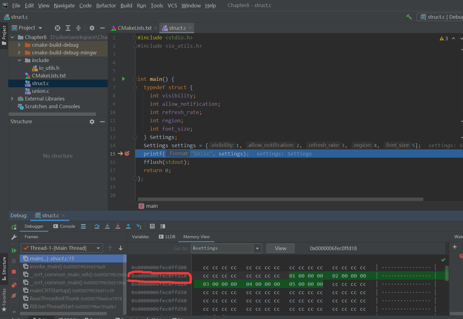The image size is (463, 319).
Task: Expand the cmake-build-debug folder
Action: [x=19, y=45]
